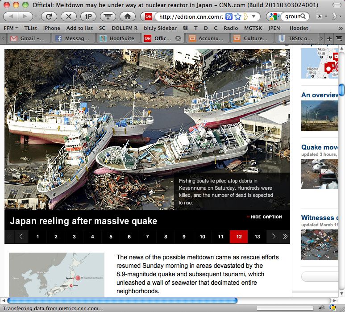Open the Google search engine dropdown
Image resolution: width=345 pixels, height=312 pixels.
273,17
